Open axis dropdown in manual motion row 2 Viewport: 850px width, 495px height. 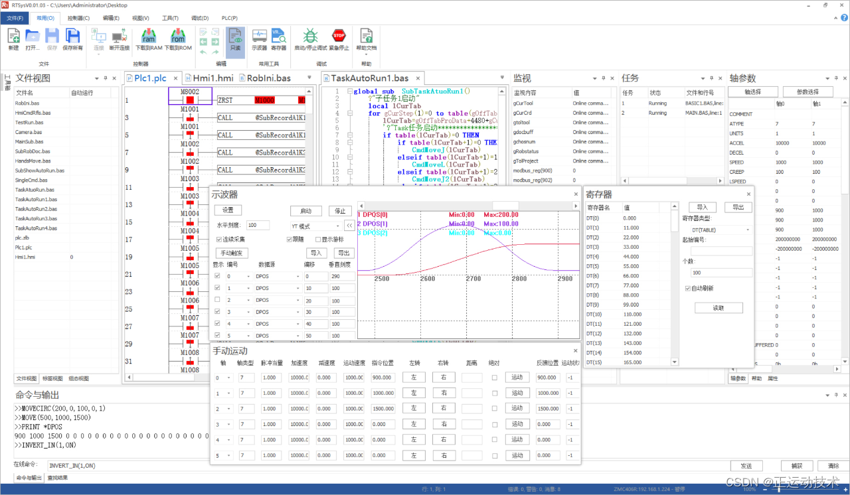(x=224, y=408)
